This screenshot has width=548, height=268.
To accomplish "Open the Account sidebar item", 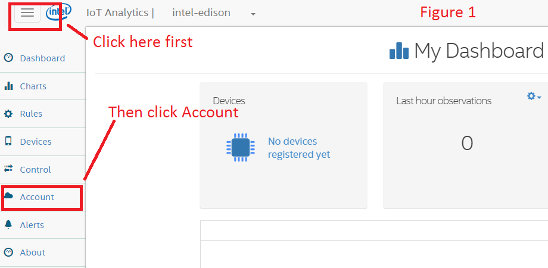I will (x=37, y=197).
